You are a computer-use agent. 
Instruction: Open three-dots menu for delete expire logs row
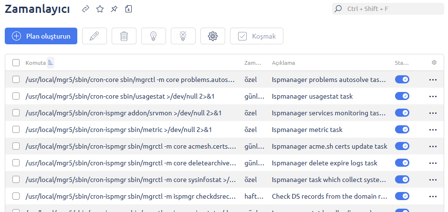[433, 163]
